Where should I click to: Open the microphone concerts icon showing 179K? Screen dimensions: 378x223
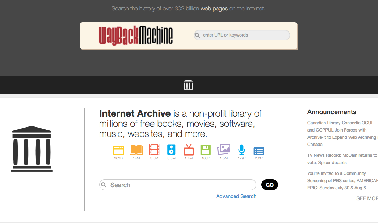point(242,150)
